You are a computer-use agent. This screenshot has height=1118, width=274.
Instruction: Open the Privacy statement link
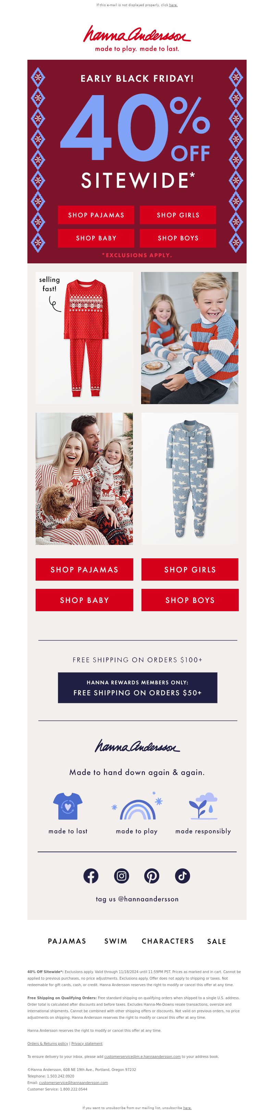coord(87,1043)
